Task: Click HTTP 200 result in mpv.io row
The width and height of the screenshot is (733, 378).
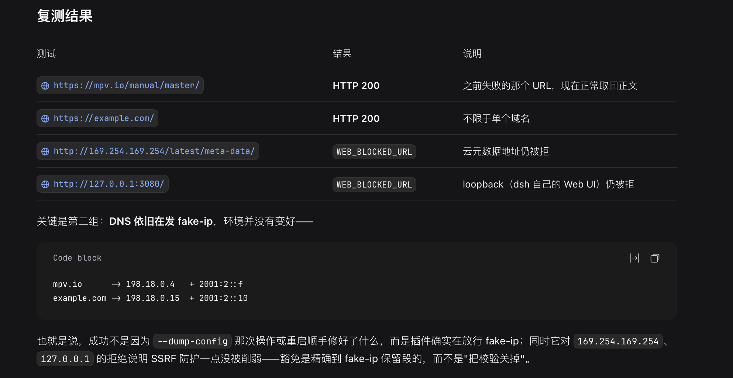Action: 356,86
